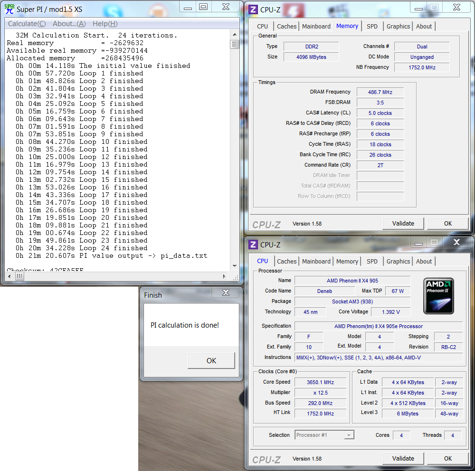The image size is (475, 471).
Task: Click the DC Mode Unganged value
Action: point(422,57)
